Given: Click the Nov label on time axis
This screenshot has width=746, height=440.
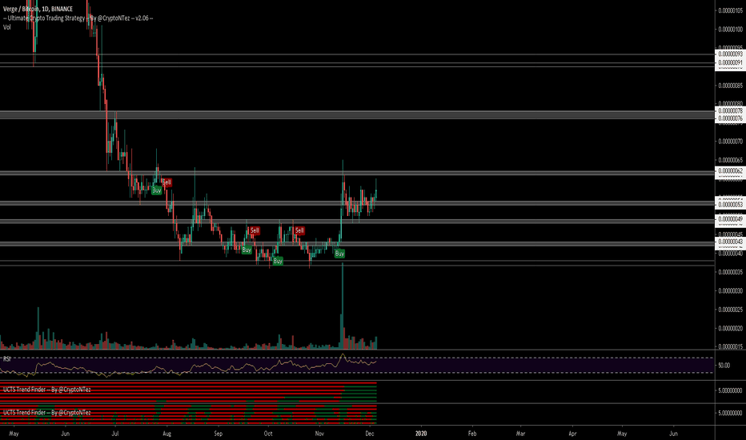Looking at the screenshot, I should pos(319,434).
